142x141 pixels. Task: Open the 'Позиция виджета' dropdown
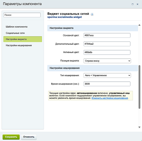click(x=107, y=61)
